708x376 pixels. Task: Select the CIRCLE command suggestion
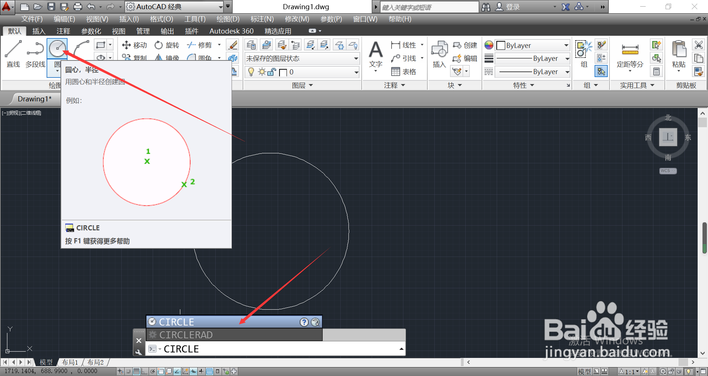coord(234,322)
